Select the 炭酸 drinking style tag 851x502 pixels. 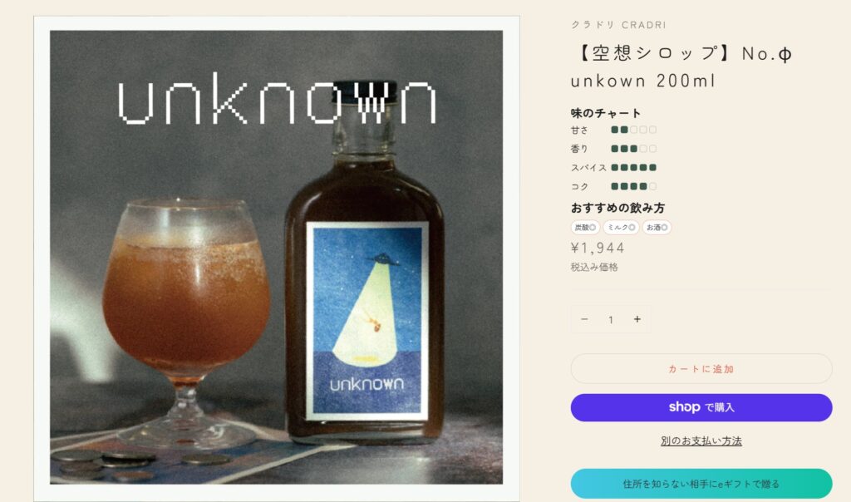pos(585,228)
